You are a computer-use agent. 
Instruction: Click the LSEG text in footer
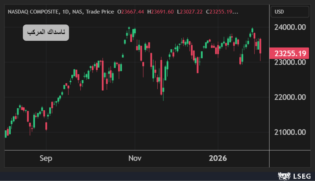pos(300,176)
